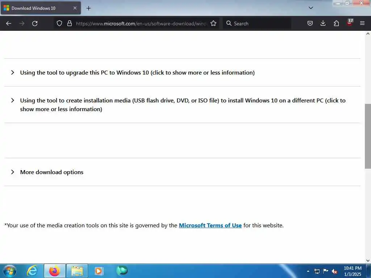Open the tracking protection shield icon

click(x=59, y=23)
